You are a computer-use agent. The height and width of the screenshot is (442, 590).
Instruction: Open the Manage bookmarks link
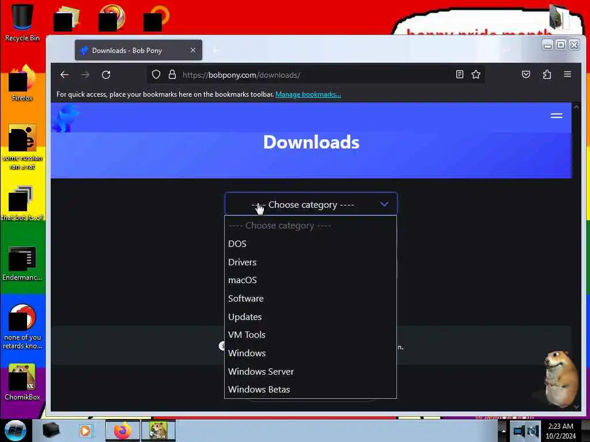point(308,94)
